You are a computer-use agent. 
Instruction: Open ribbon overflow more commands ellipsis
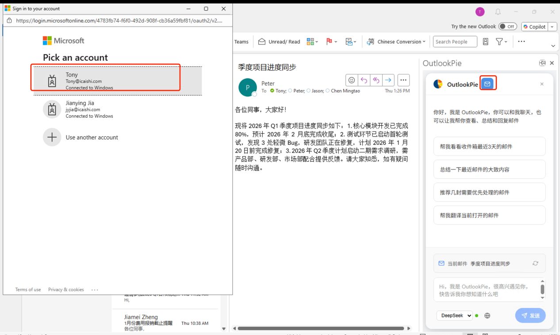521,42
